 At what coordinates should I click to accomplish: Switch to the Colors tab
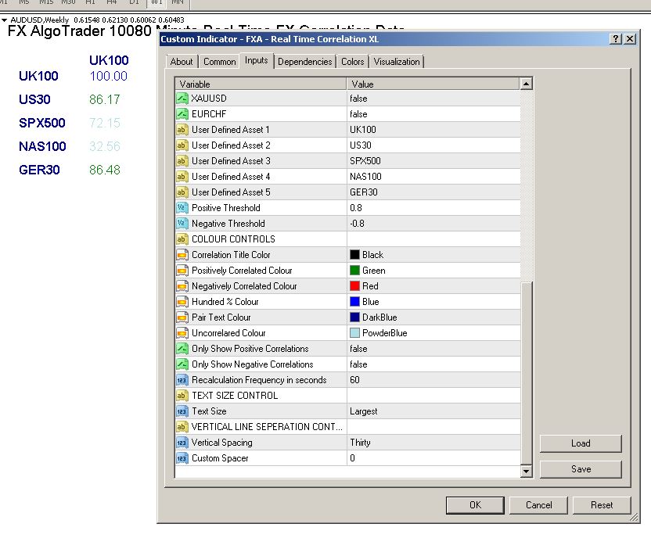coord(352,62)
